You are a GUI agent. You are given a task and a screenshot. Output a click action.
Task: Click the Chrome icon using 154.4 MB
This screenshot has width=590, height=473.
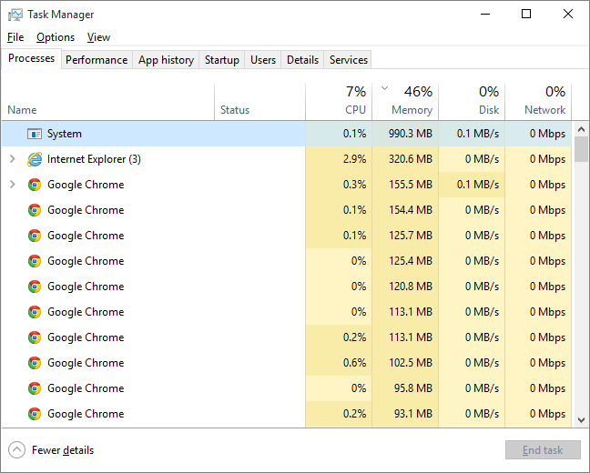[x=35, y=210]
